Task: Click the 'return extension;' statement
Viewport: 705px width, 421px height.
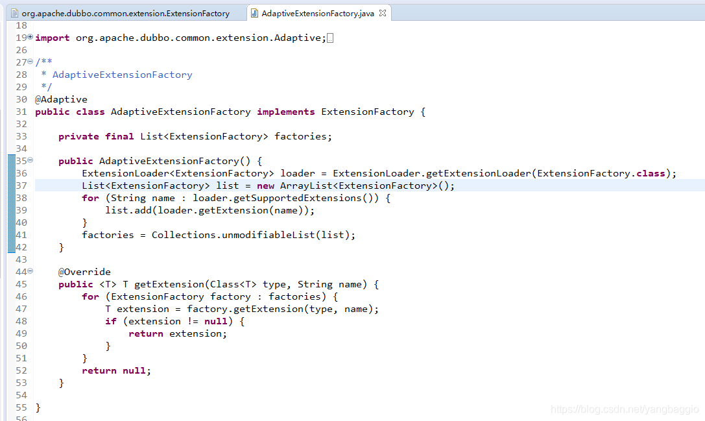Action: coord(178,333)
